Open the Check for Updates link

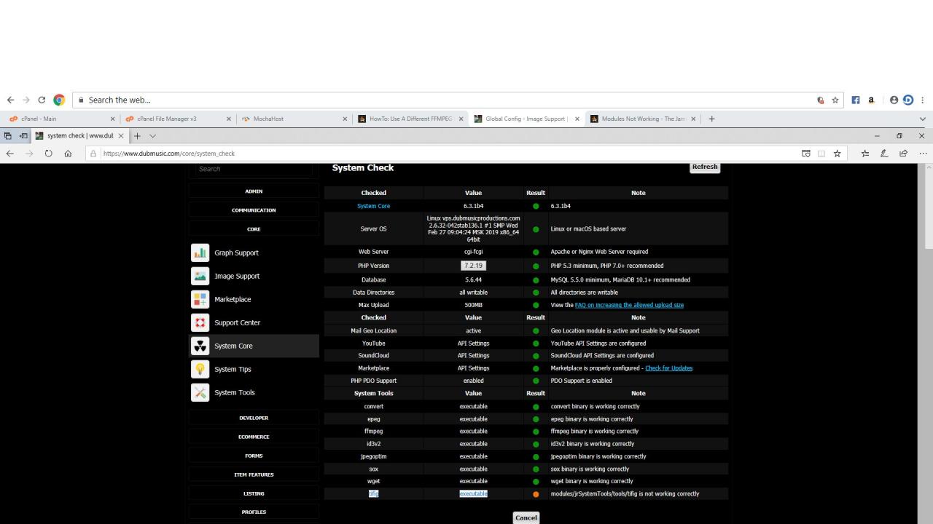pyautogui.click(x=668, y=368)
